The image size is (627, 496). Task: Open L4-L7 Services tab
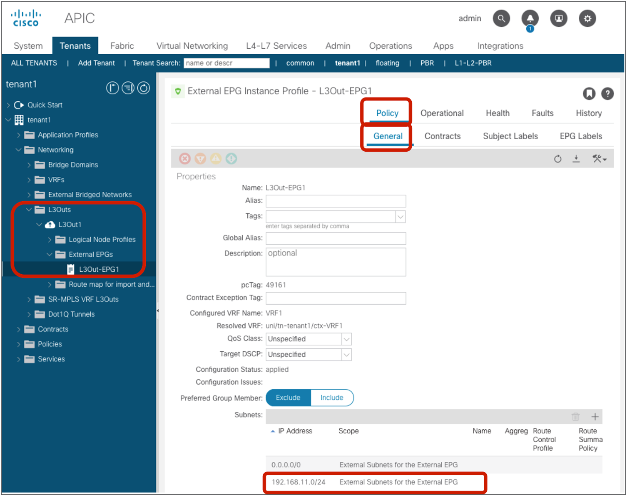(x=276, y=46)
